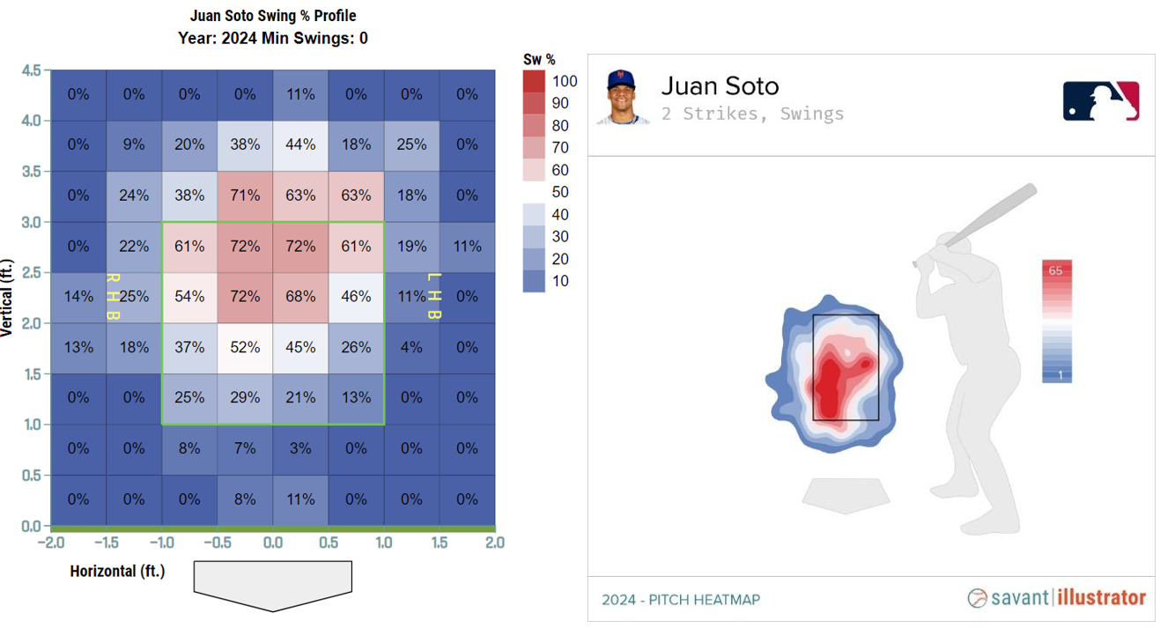Click the home plate shape below the swing chart
The width and height of the screenshot is (1160, 628).
pos(272,585)
